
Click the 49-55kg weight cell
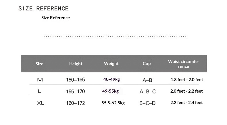click(110, 91)
